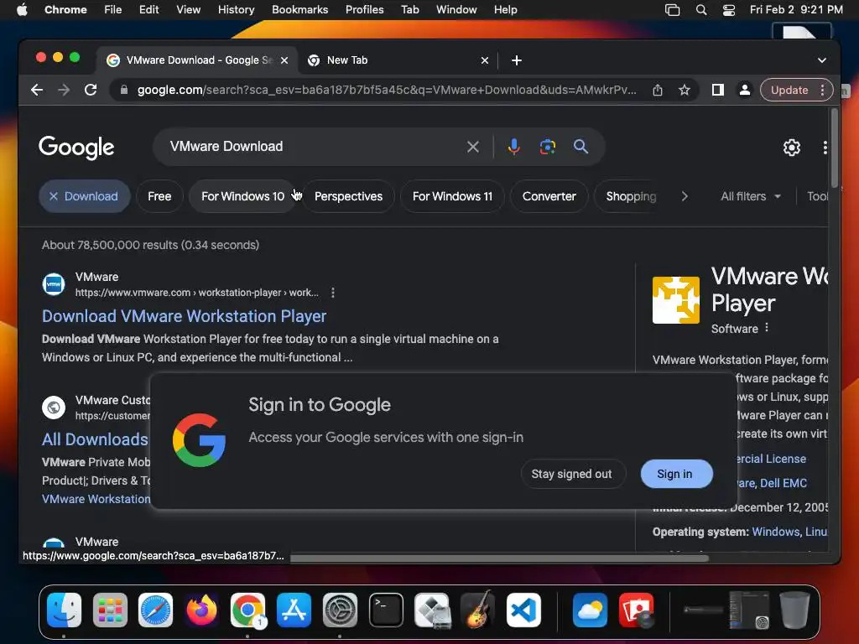Open Finder from the Dock
The height and width of the screenshot is (644, 859).
tap(64, 610)
